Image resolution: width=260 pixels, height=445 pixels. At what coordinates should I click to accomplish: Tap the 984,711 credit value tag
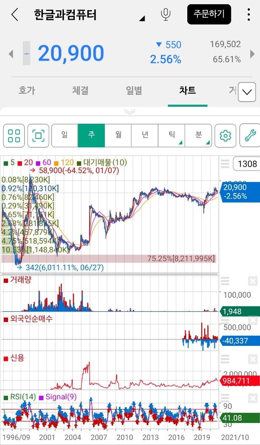click(x=240, y=381)
